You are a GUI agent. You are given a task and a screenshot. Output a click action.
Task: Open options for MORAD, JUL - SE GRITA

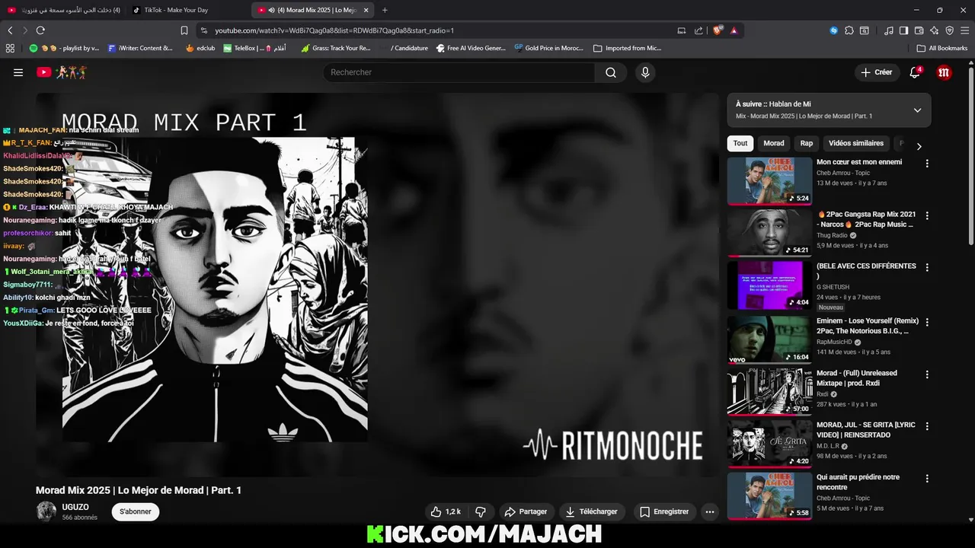(x=927, y=426)
